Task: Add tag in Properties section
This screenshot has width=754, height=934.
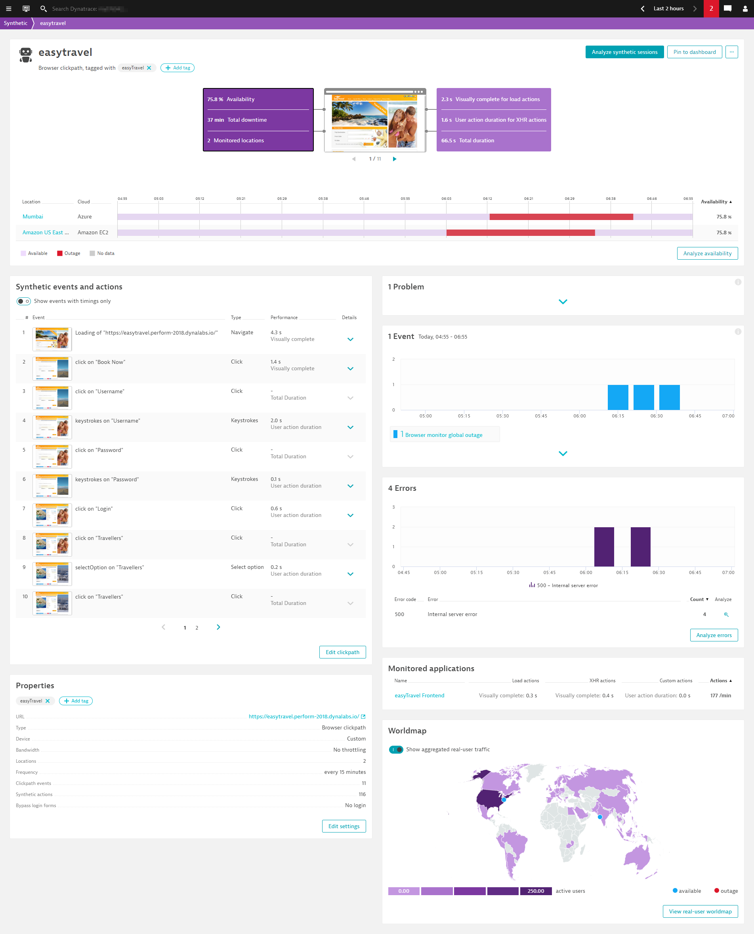Action: coord(76,701)
